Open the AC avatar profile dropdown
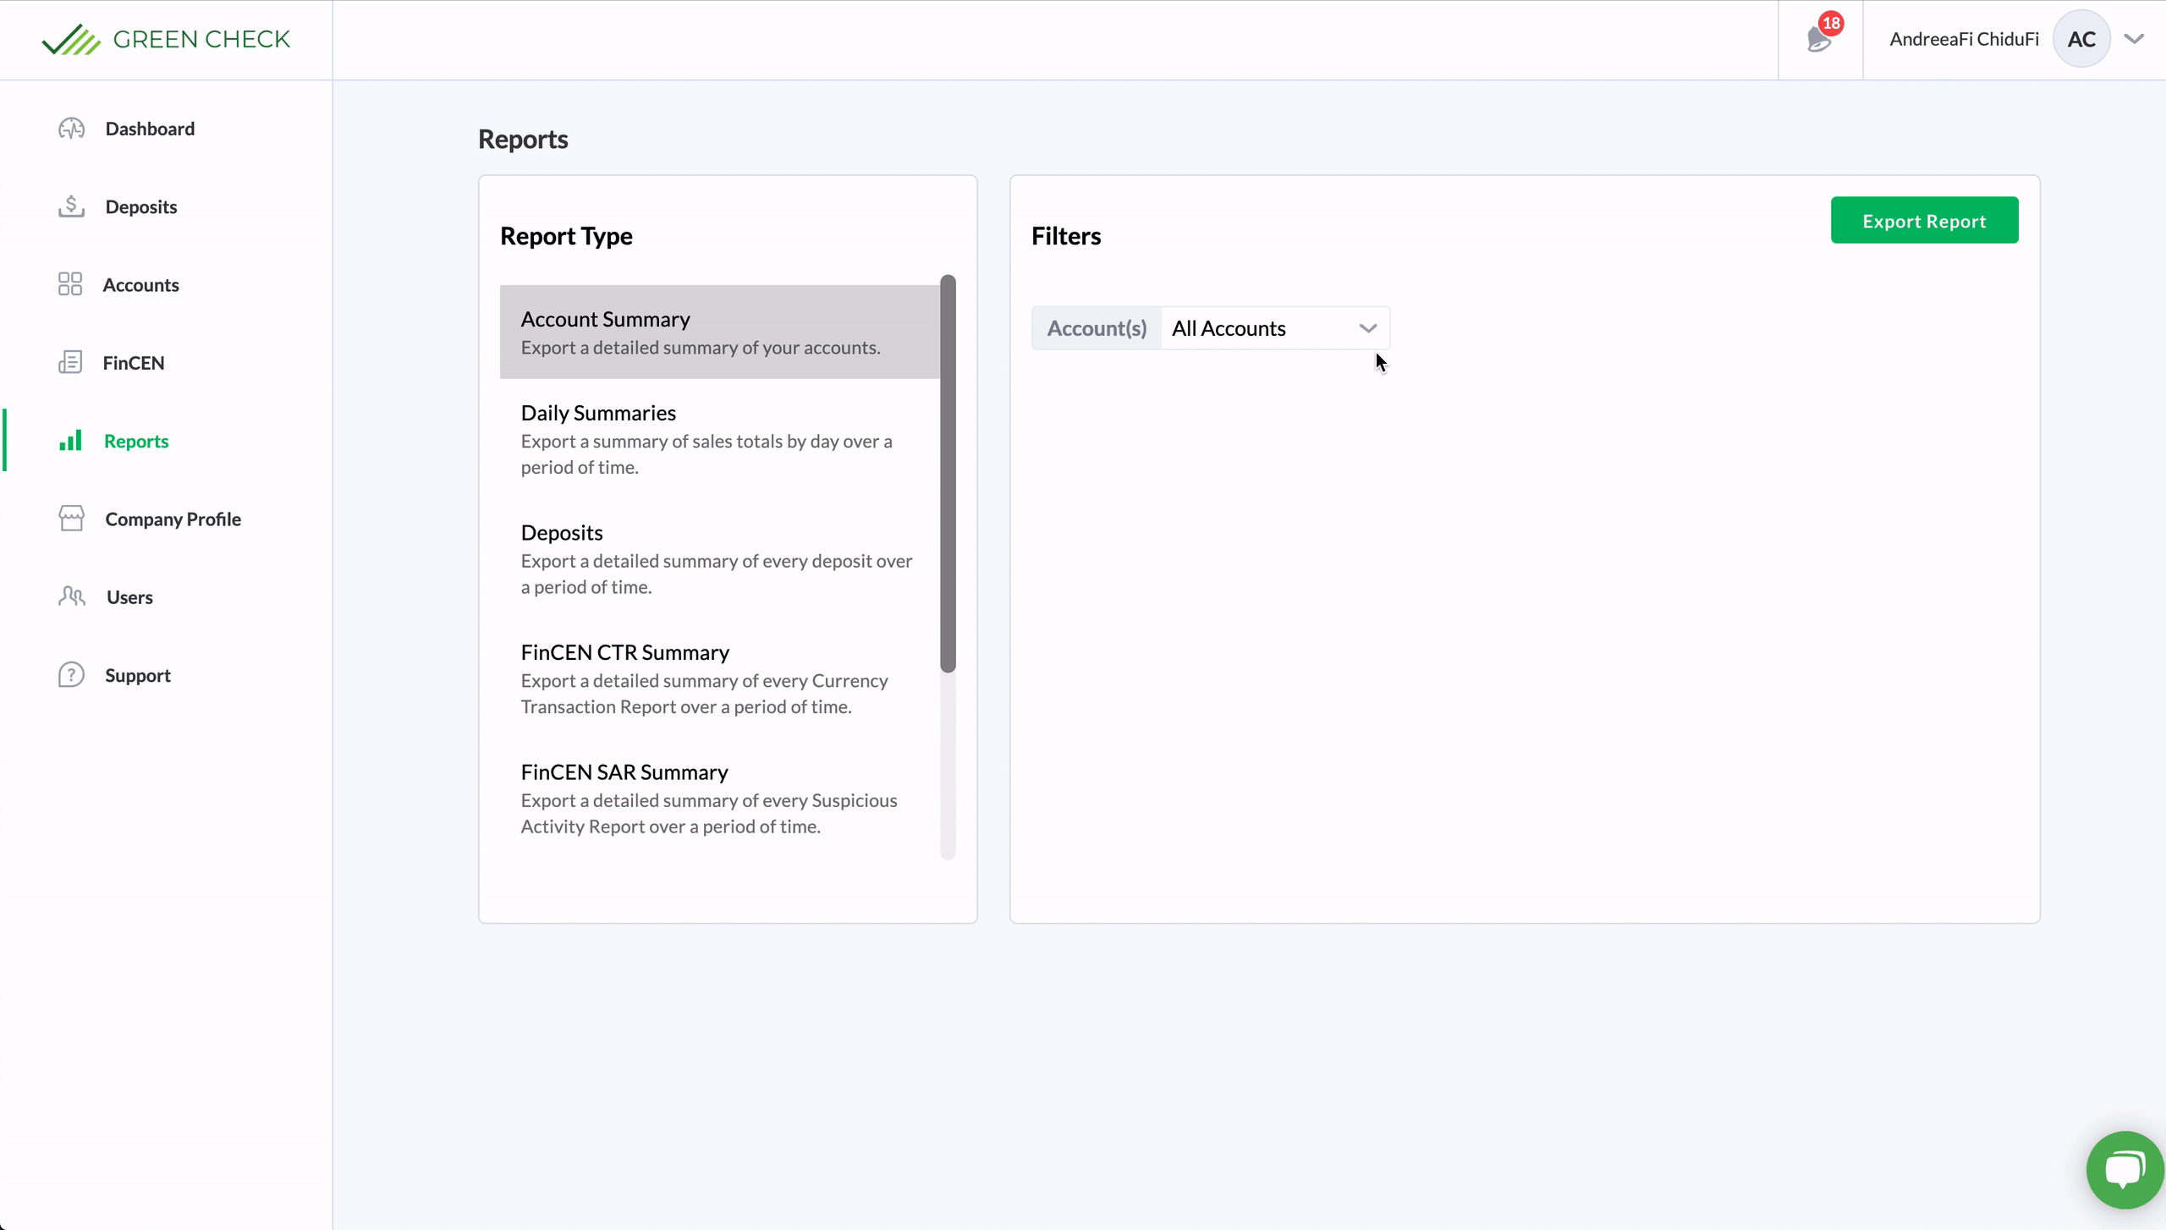This screenshot has height=1230, width=2166. pos(2081,38)
